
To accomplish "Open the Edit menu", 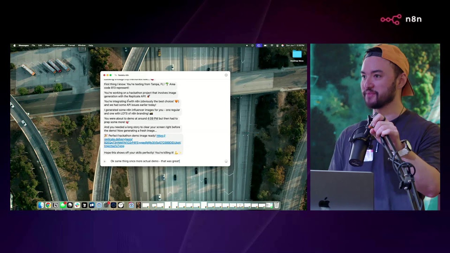I will point(40,45).
